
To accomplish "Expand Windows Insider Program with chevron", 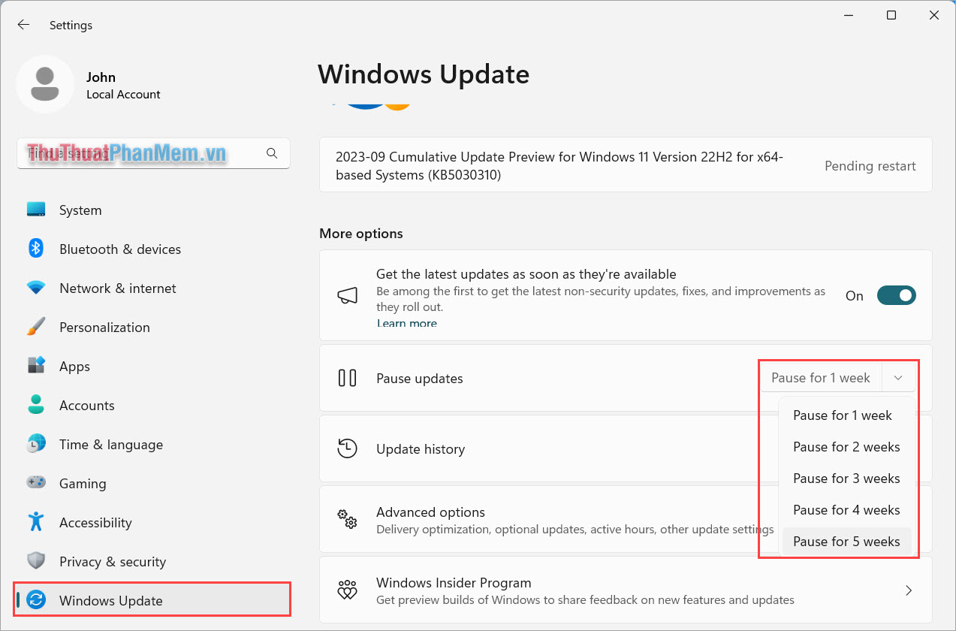I will coord(908,590).
